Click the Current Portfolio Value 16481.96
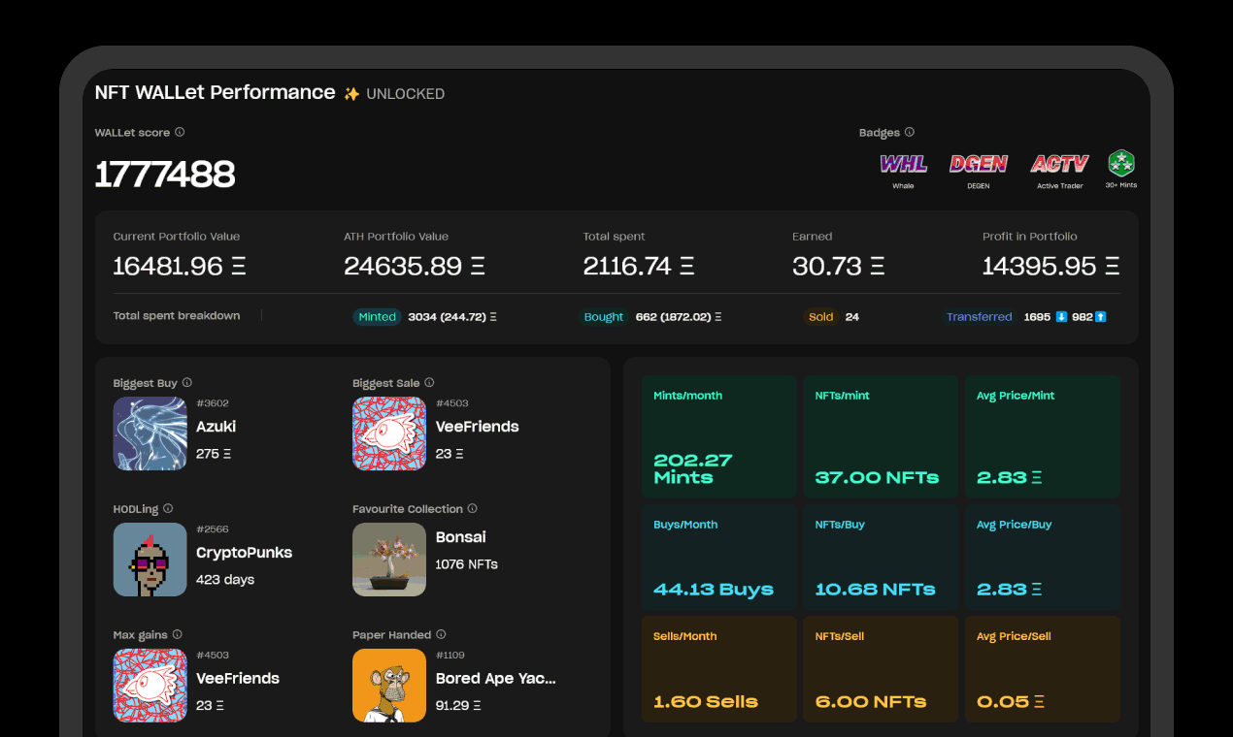Image resolution: width=1233 pixels, height=737 pixels. pos(180,266)
